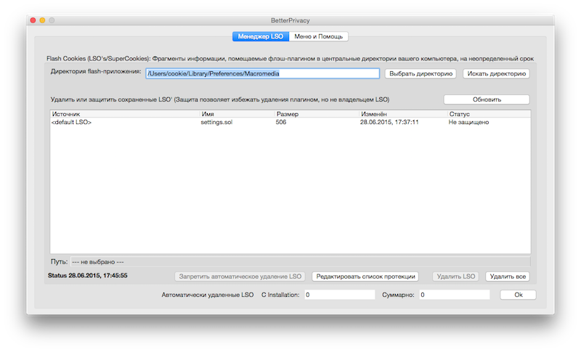Click Редактировать список протекции button
Image resolution: width=581 pixels, height=352 pixels.
coord(365,277)
